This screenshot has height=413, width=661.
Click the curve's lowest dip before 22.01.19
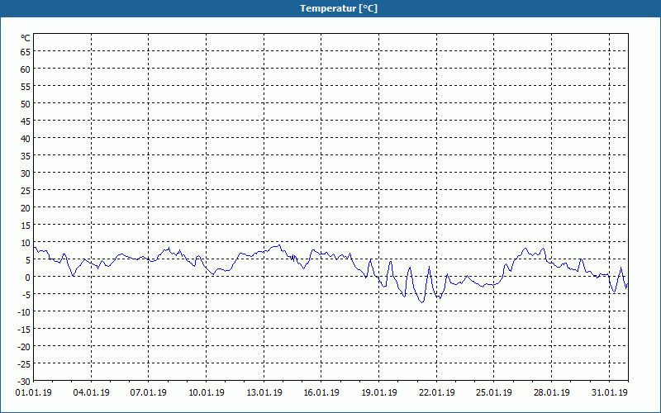(422, 302)
